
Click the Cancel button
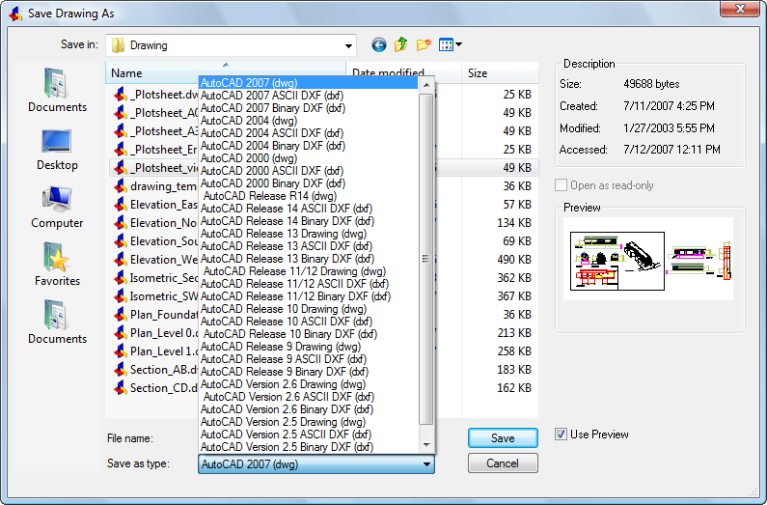click(503, 463)
